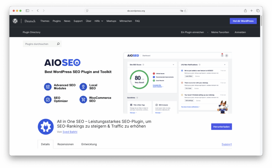Click the Advanced SEO Modules icon
This screenshot has width=272, height=168.
coord(48,87)
